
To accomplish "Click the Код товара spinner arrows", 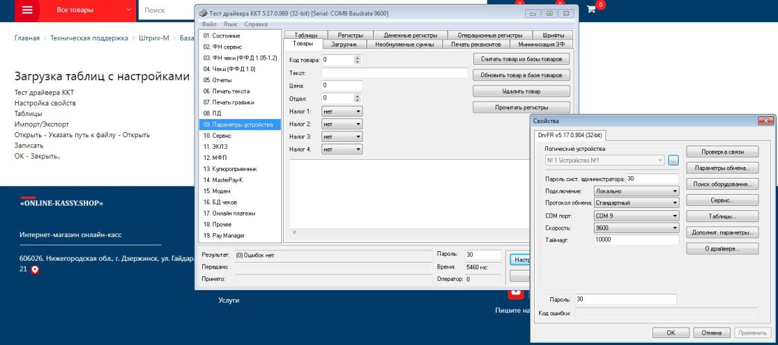I will 357,60.
